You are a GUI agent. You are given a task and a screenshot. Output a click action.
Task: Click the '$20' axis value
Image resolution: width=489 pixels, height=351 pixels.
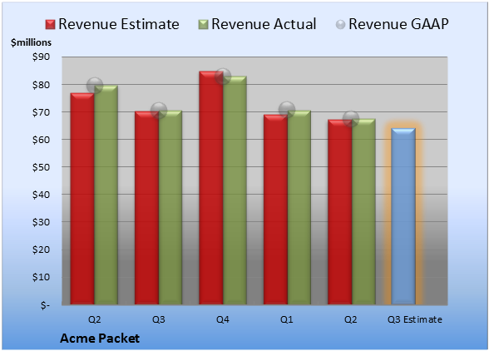pyautogui.click(x=42, y=250)
